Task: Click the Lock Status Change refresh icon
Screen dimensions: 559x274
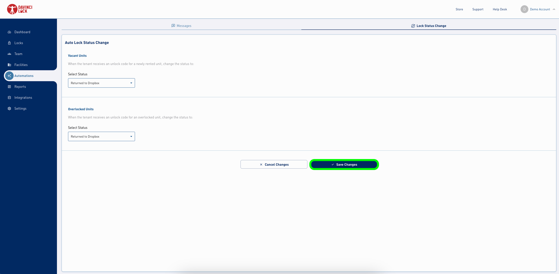Action: coord(413,26)
